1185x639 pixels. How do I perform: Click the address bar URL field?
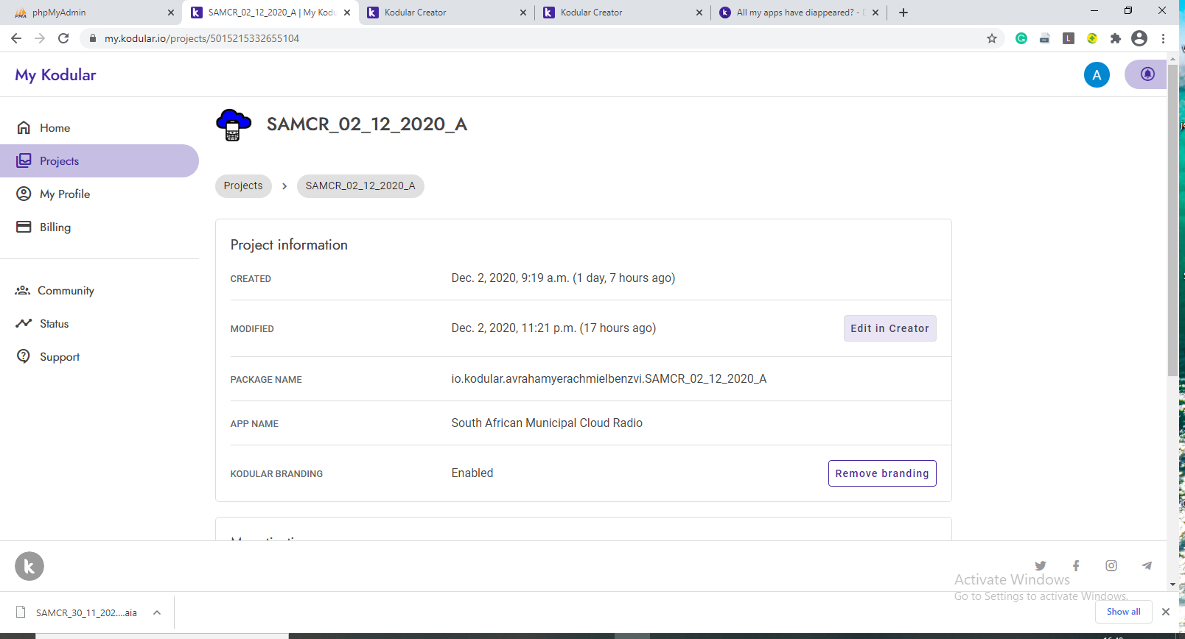click(x=542, y=38)
